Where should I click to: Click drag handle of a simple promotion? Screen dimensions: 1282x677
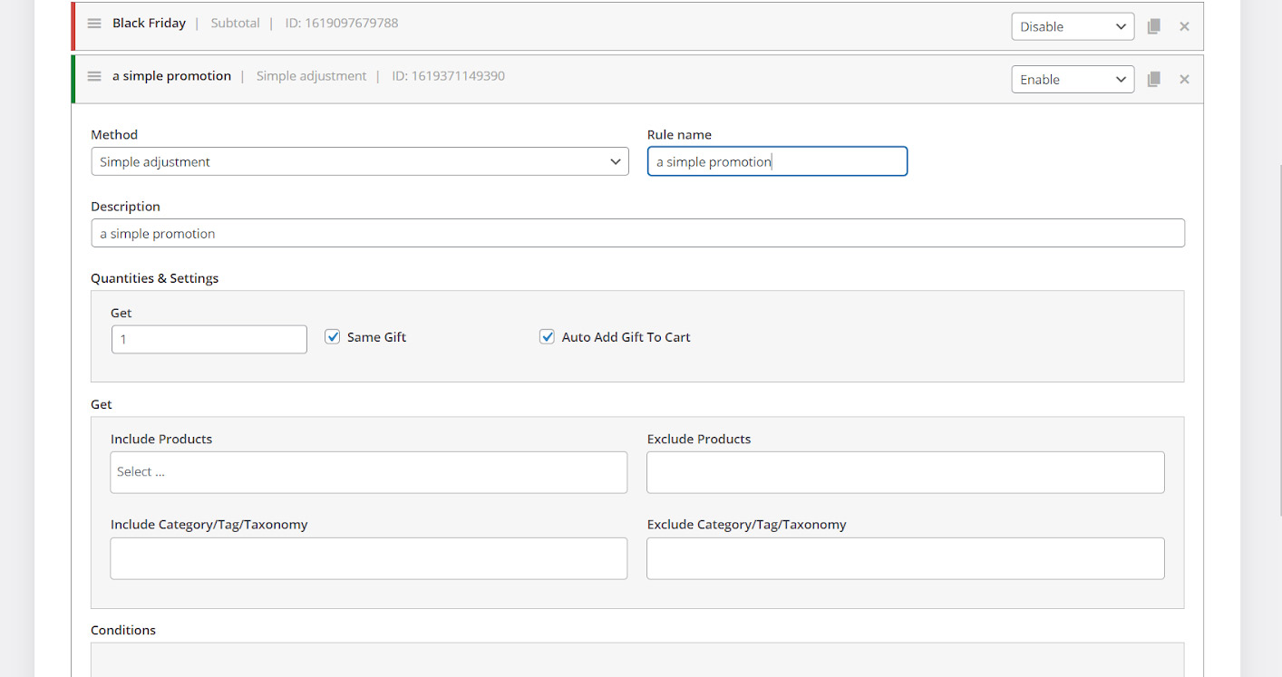[x=94, y=76]
